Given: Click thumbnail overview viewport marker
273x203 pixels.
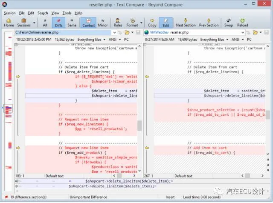Looking at the screenshot, I should click(8, 109).
